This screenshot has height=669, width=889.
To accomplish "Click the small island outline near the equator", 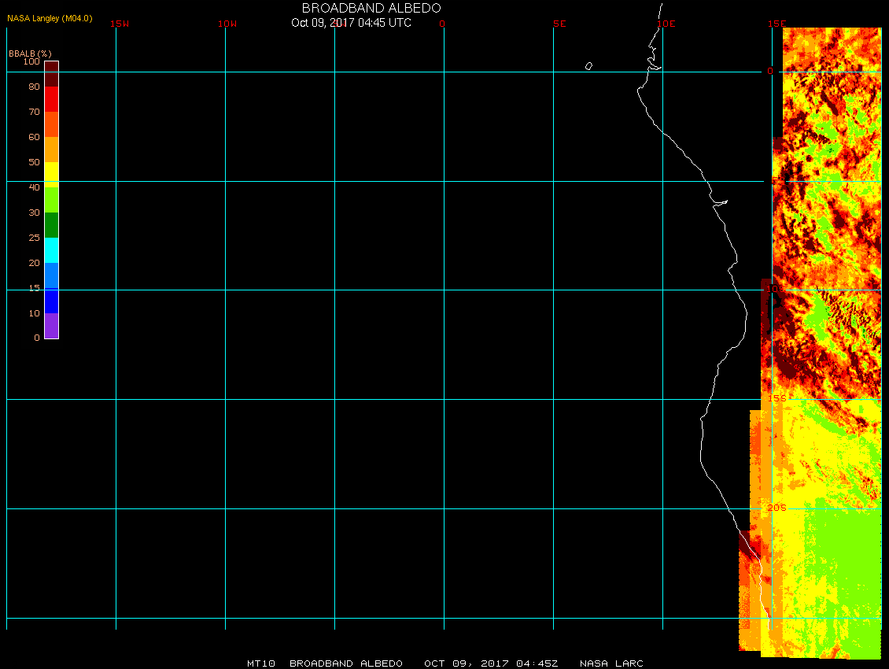I will coord(588,66).
